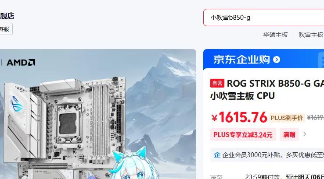Click the blue 企 enterprise member icon
This screenshot has height=179, width=324.
click(x=217, y=155)
